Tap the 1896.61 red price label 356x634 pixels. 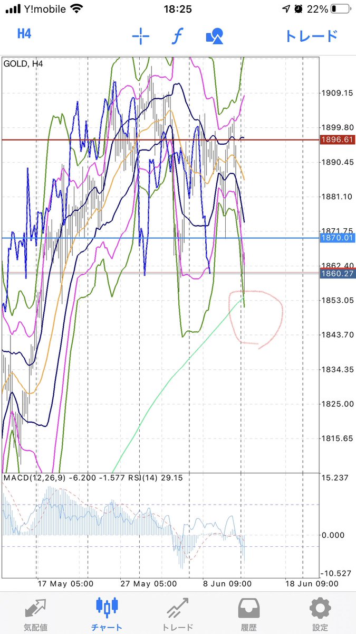pos(337,139)
